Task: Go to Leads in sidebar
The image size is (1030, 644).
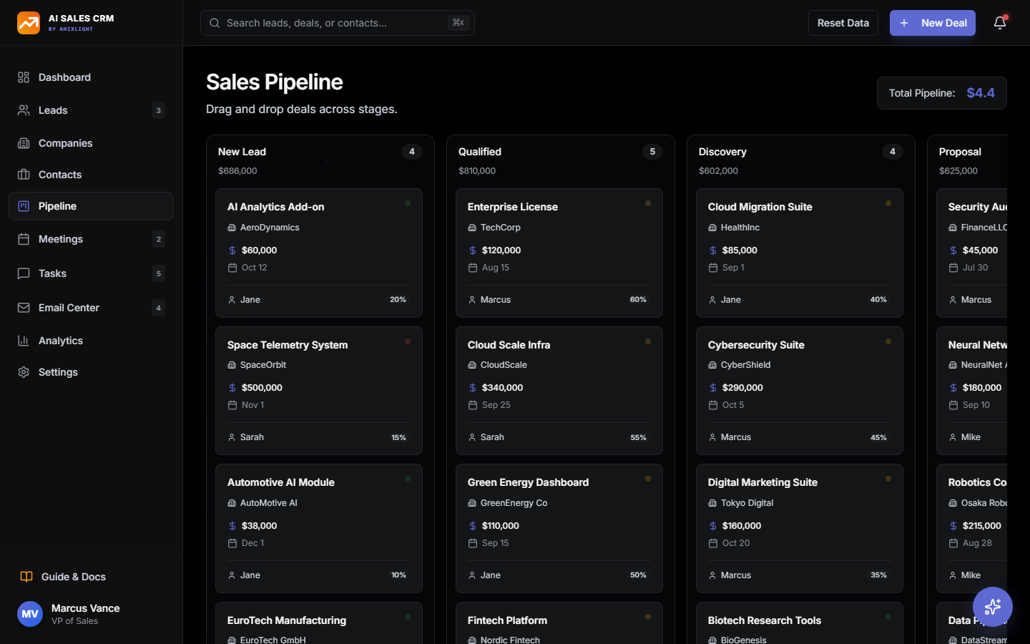Action: click(91, 110)
